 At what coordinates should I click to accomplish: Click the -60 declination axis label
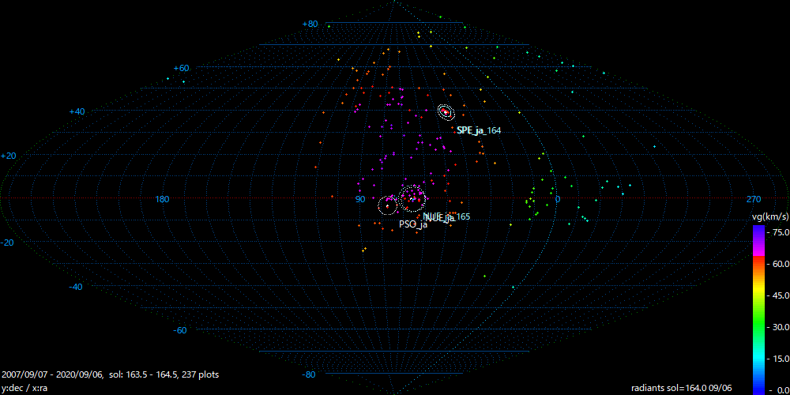[x=179, y=330]
